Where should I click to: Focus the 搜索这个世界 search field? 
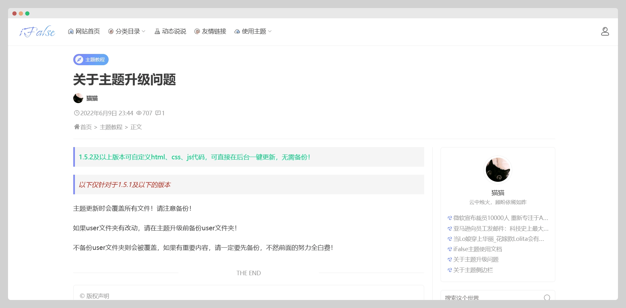[492, 298]
